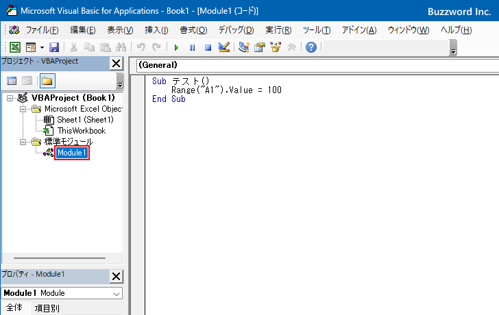Image resolution: width=499 pixels, height=315 pixels.
Task: Click the Microsoft Excel Objects folder label
Action: 84,109
